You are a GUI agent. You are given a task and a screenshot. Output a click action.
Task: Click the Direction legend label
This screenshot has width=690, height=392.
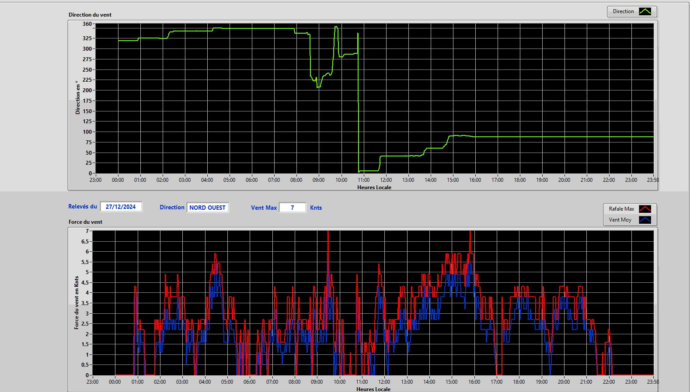(x=623, y=11)
